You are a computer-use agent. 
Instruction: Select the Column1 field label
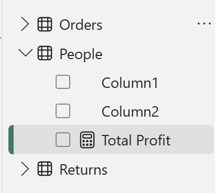130,83
